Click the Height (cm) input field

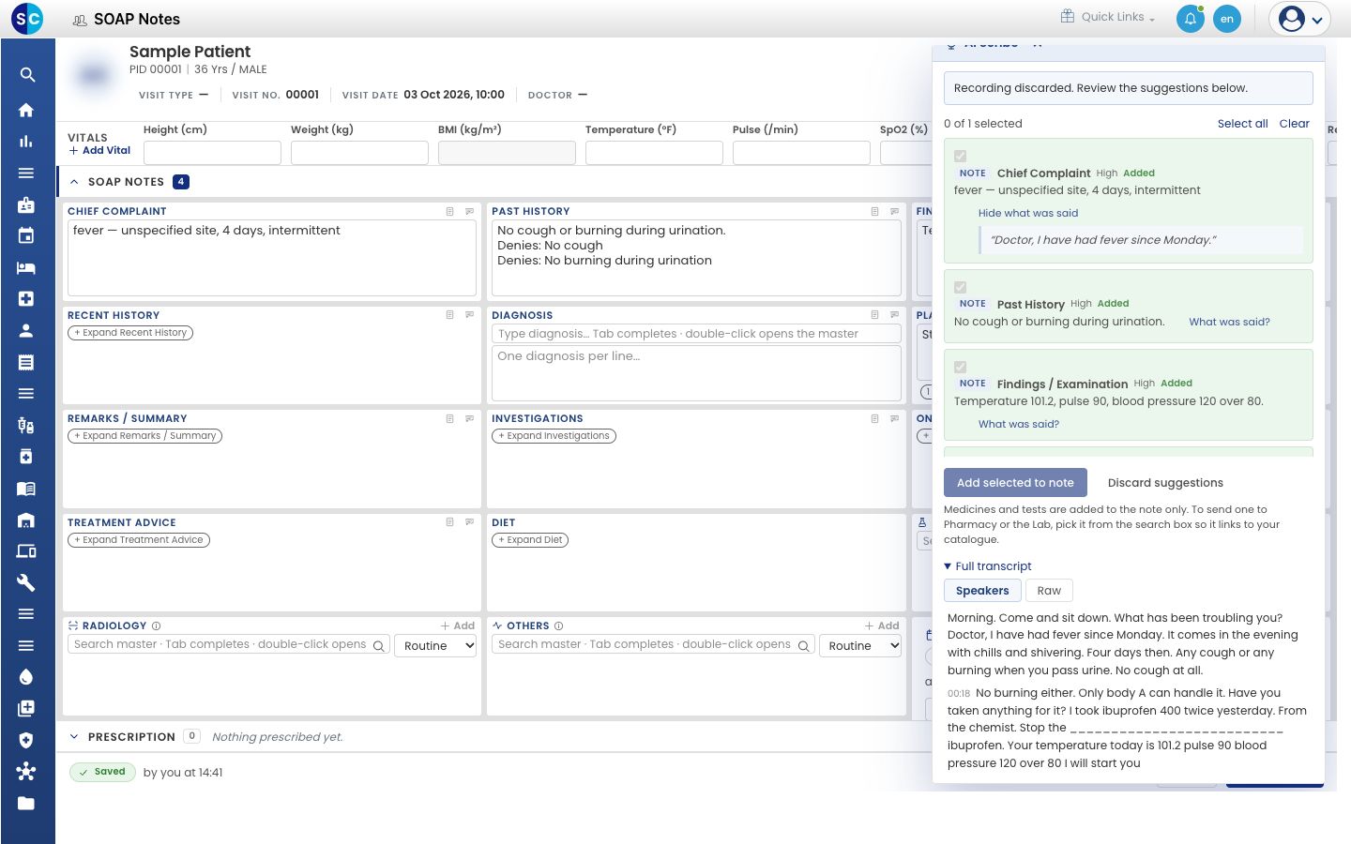pos(212,153)
